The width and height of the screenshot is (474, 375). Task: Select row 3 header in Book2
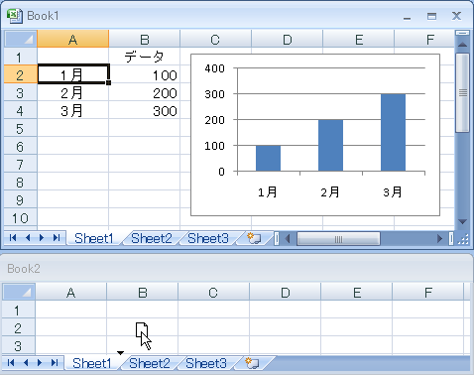(19, 345)
